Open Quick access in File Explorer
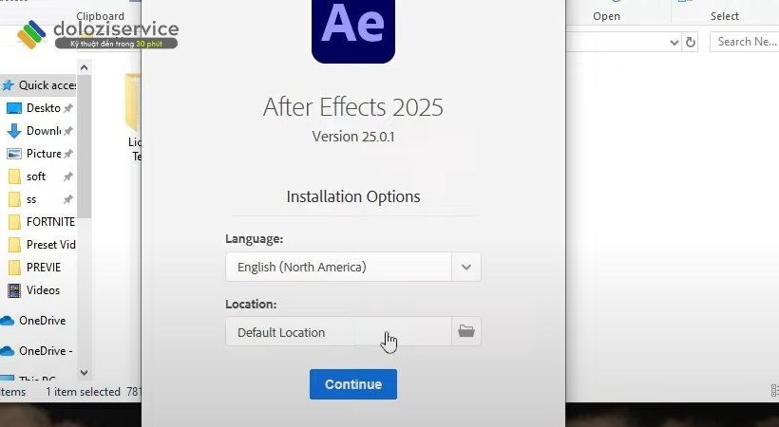 tap(39, 85)
